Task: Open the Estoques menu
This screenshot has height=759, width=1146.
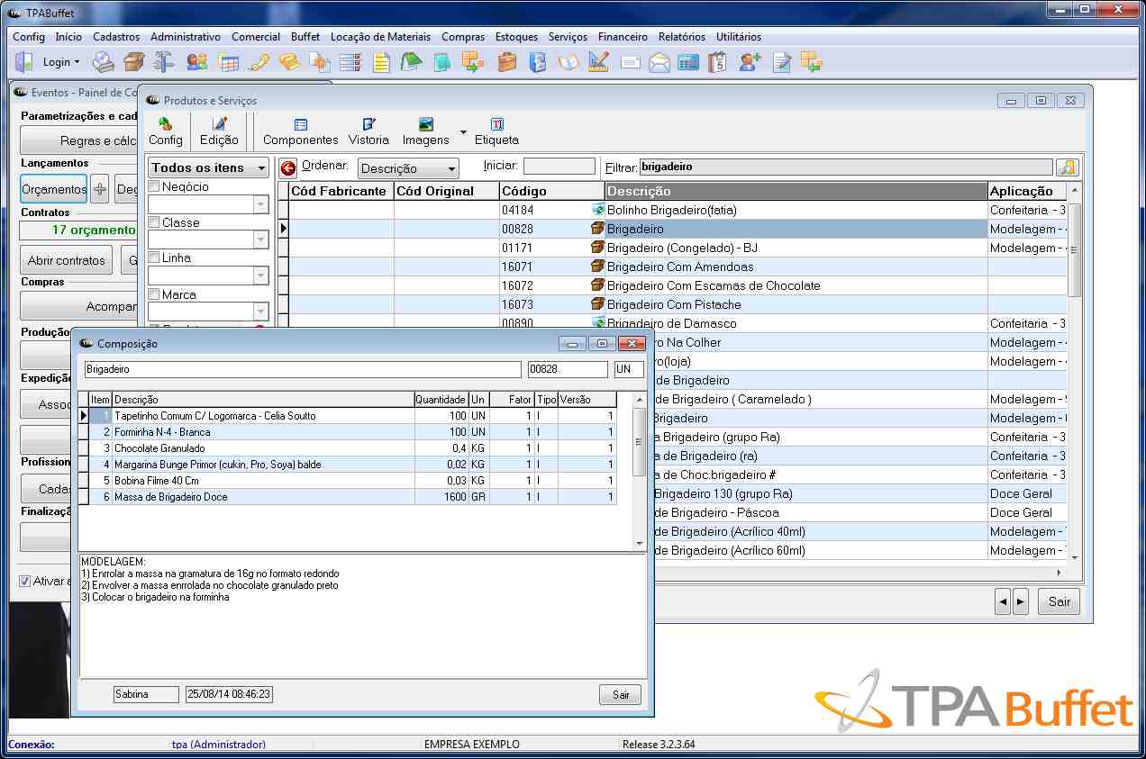Action: (x=516, y=37)
